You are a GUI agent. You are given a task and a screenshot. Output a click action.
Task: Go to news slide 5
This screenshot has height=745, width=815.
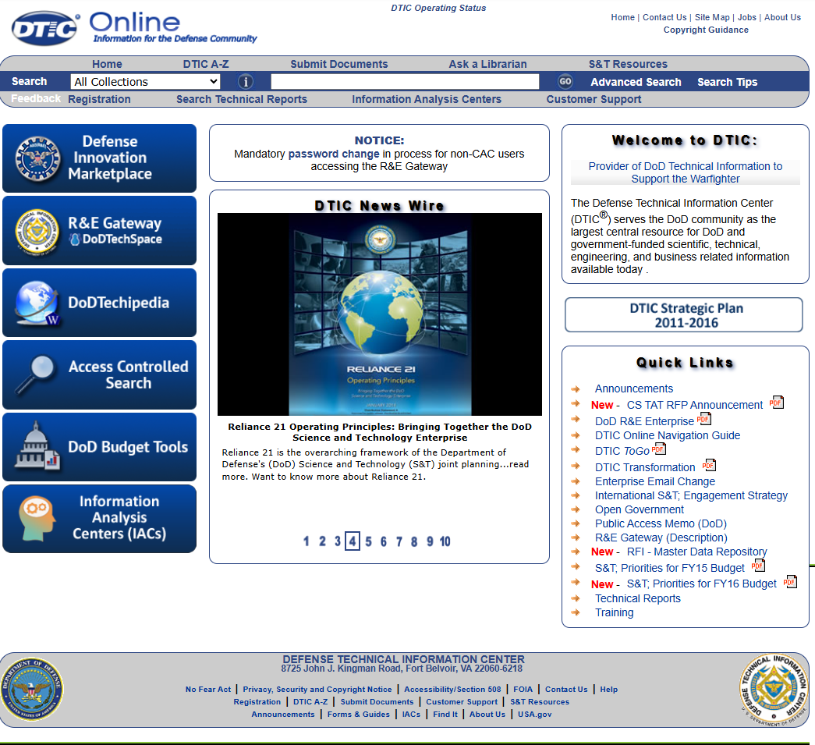368,541
